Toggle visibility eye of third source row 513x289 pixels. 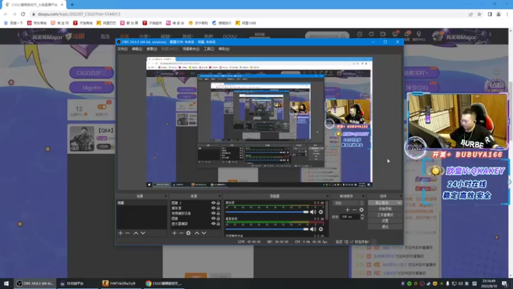point(214,213)
